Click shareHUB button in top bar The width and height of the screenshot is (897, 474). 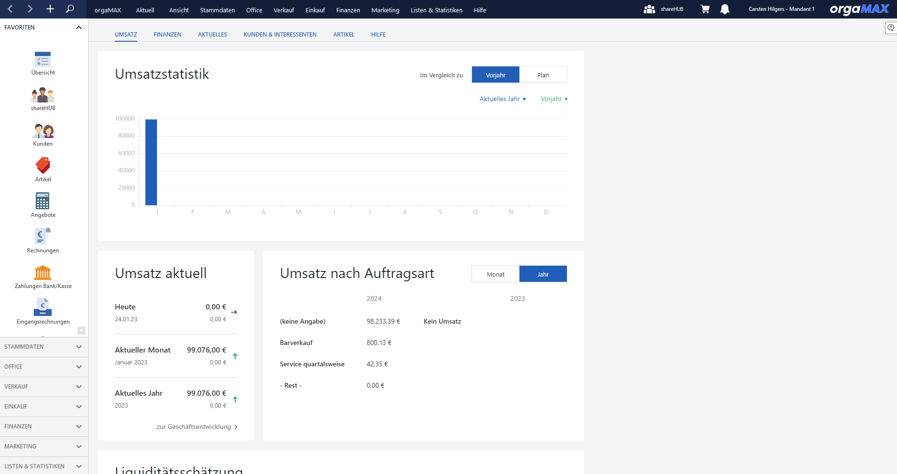[664, 9]
